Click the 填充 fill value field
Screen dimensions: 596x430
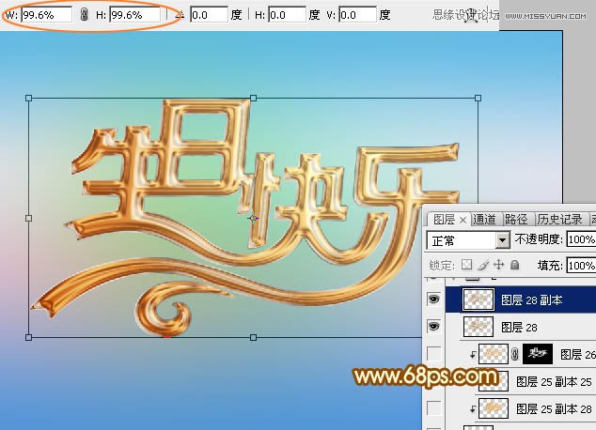[x=581, y=266]
